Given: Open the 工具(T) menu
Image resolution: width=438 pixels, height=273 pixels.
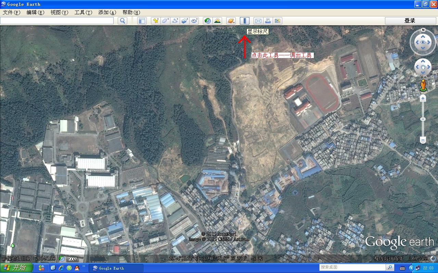Looking at the screenshot, I should [83, 12].
